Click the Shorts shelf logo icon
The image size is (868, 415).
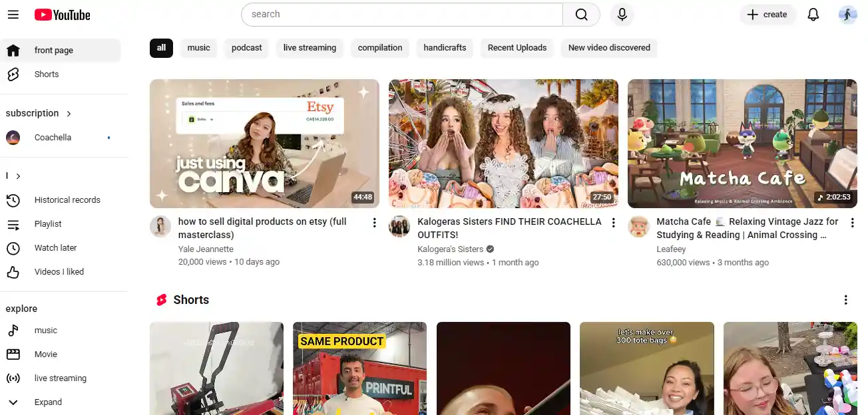[x=161, y=300]
